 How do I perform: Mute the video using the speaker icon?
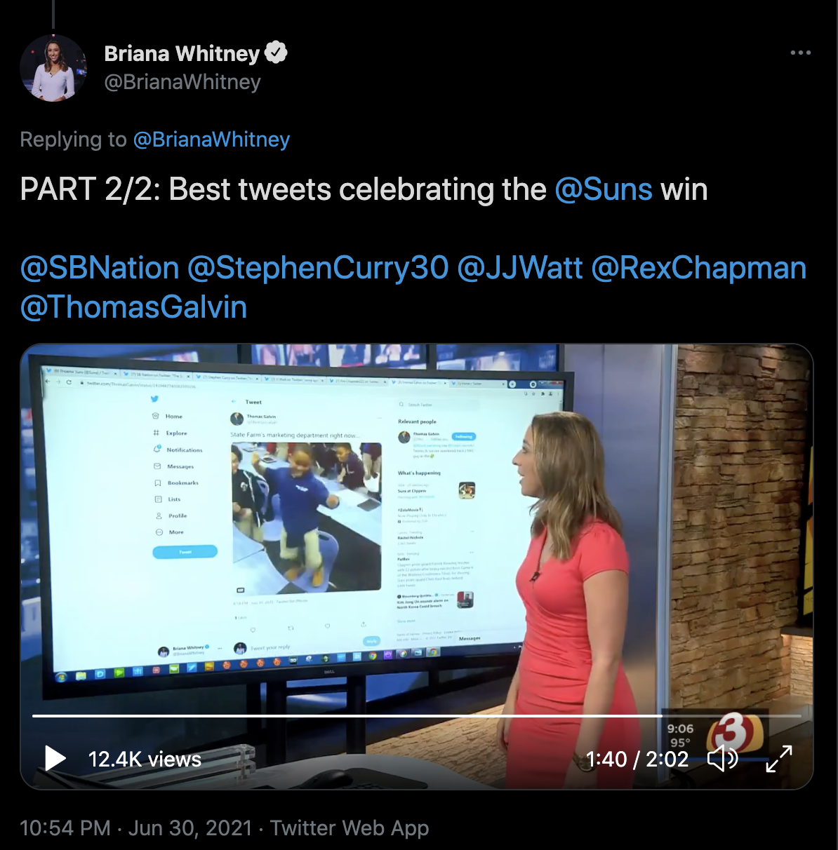722,759
